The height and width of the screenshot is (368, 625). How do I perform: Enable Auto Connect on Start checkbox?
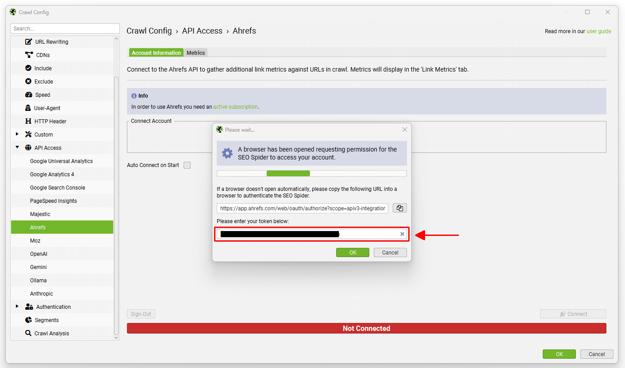coord(187,165)
